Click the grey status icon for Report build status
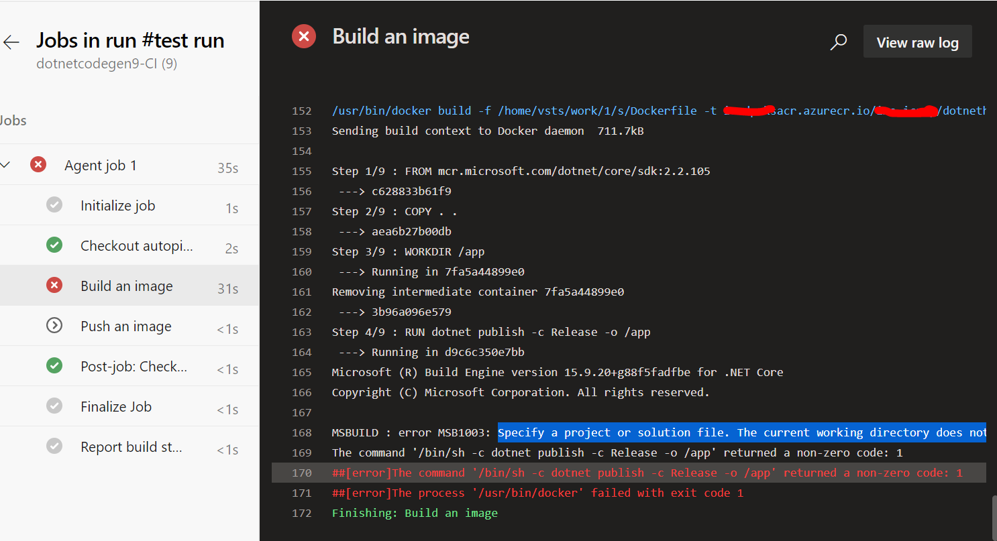Viewport: 997px width, 541px height. point(54,446)
